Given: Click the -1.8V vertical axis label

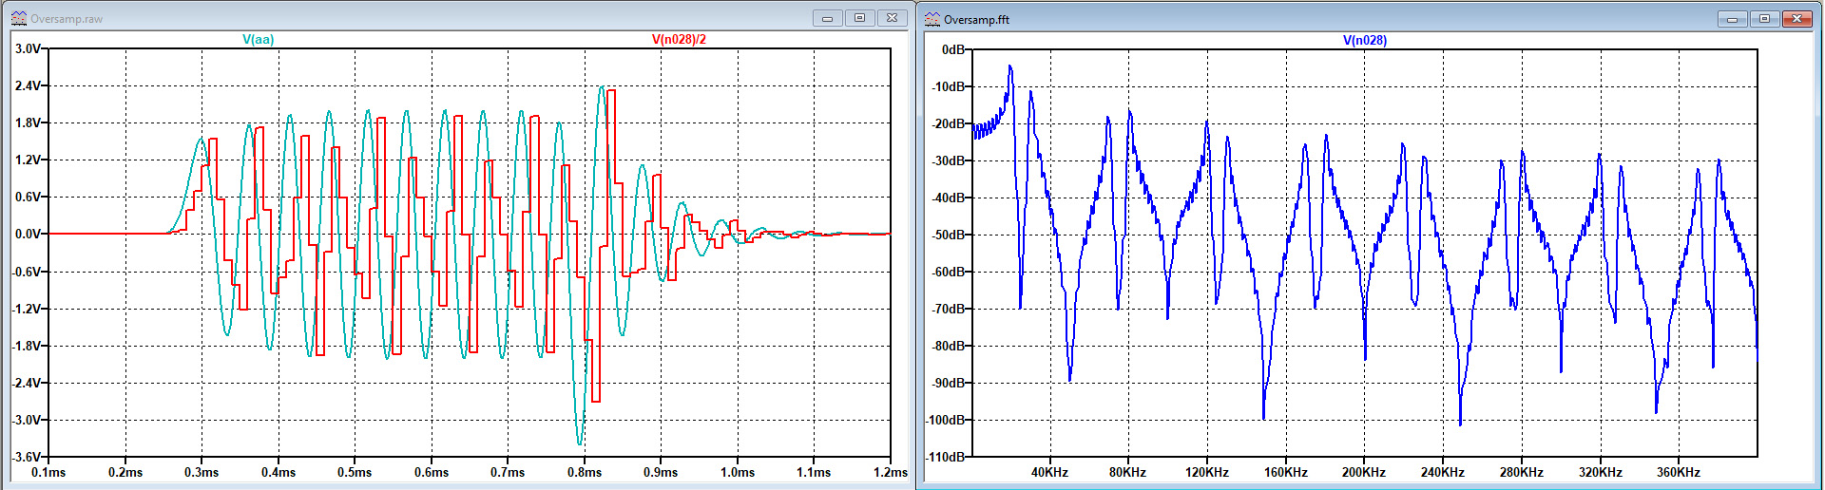Looking at the screenshot, I should (26, 346).
